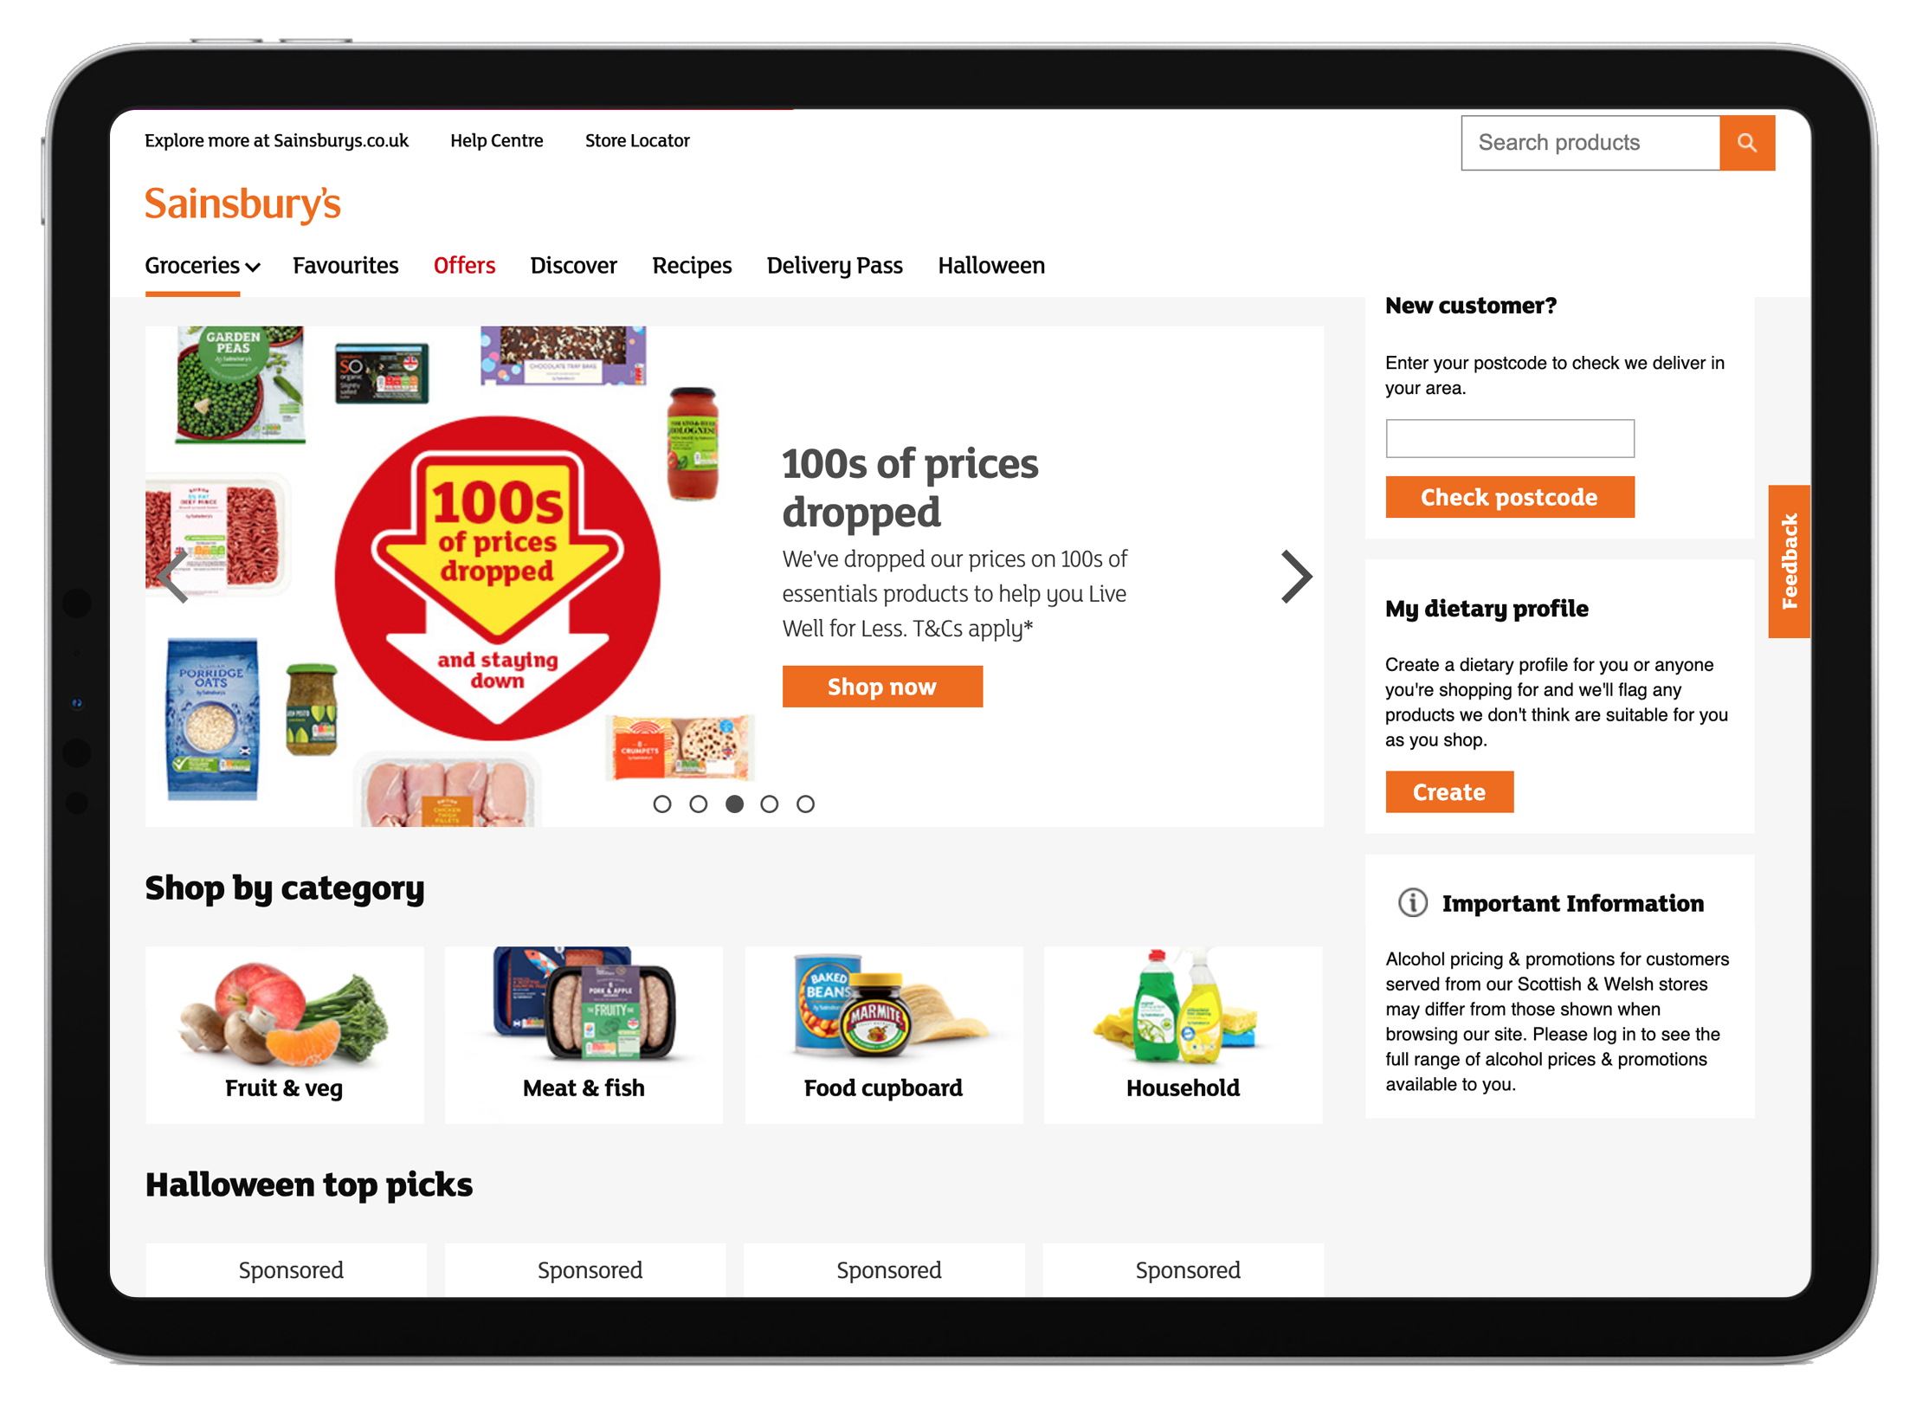Go to the previous carousel slide arrow
This screenshot has height=1420, width=1922.
pyautogui.click(x=176, y=577)
